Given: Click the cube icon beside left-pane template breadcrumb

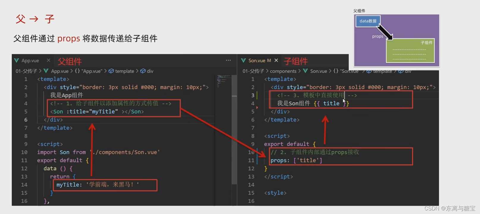Looking at the screenshot, I should 111,71.
